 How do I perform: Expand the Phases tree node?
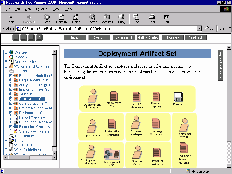tap(6, 57)
